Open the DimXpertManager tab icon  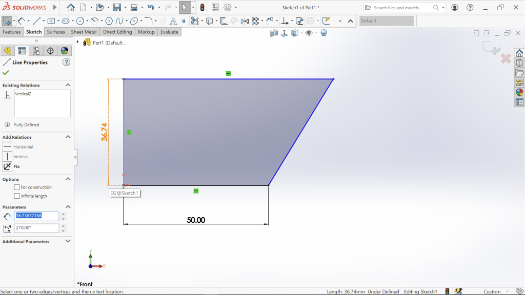pos(50,51)
